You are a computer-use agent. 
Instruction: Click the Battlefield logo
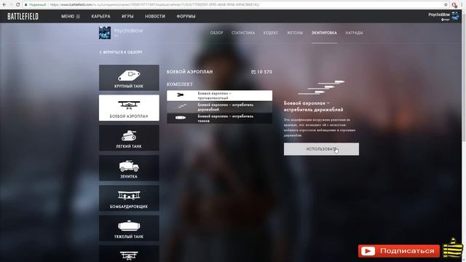[23, 16]
